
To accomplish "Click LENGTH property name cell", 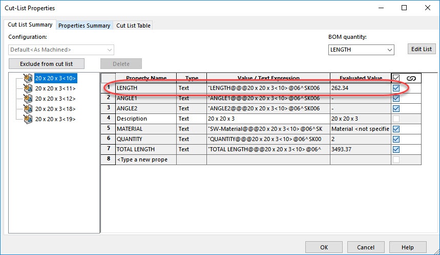I will click(146, 88).
